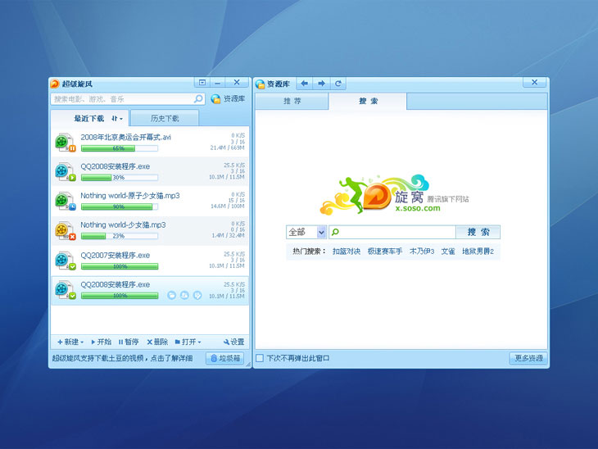Switch to the 推荐 tab
This screenshot has height=449, width=598.
[292, 101]
